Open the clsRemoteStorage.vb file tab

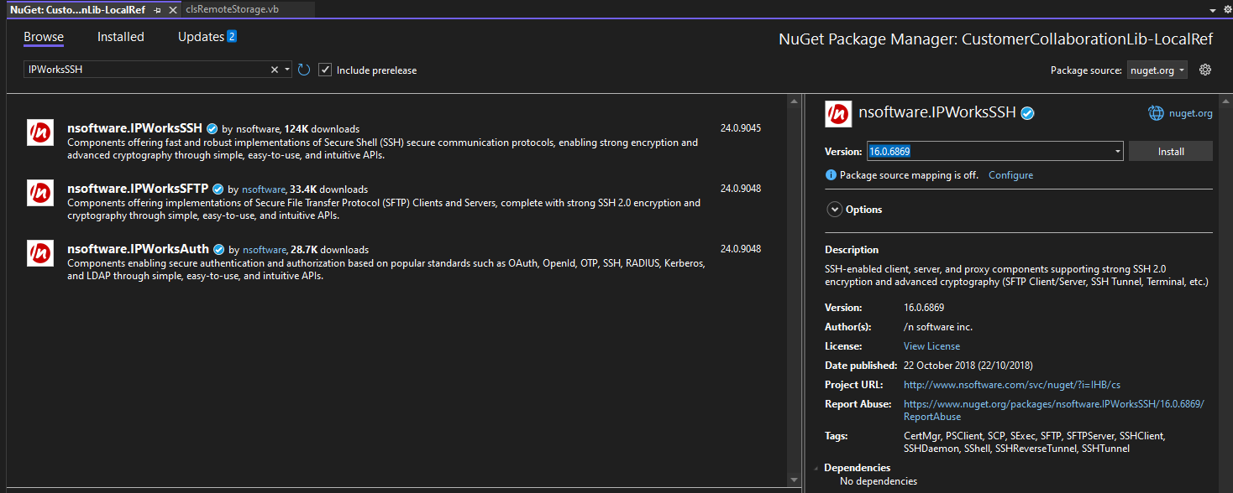coord(232,9)
